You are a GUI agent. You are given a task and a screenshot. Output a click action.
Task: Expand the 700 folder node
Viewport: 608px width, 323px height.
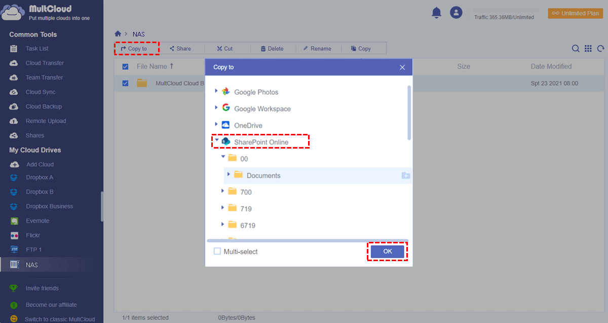222,191
